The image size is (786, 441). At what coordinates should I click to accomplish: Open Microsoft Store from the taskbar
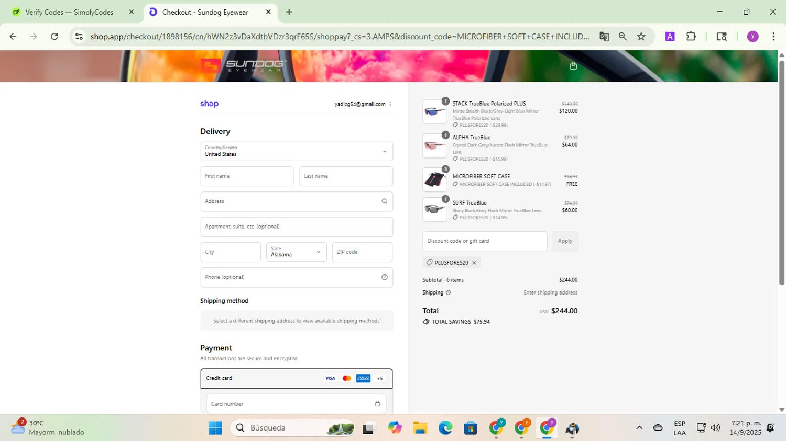[x=471, y=428]
